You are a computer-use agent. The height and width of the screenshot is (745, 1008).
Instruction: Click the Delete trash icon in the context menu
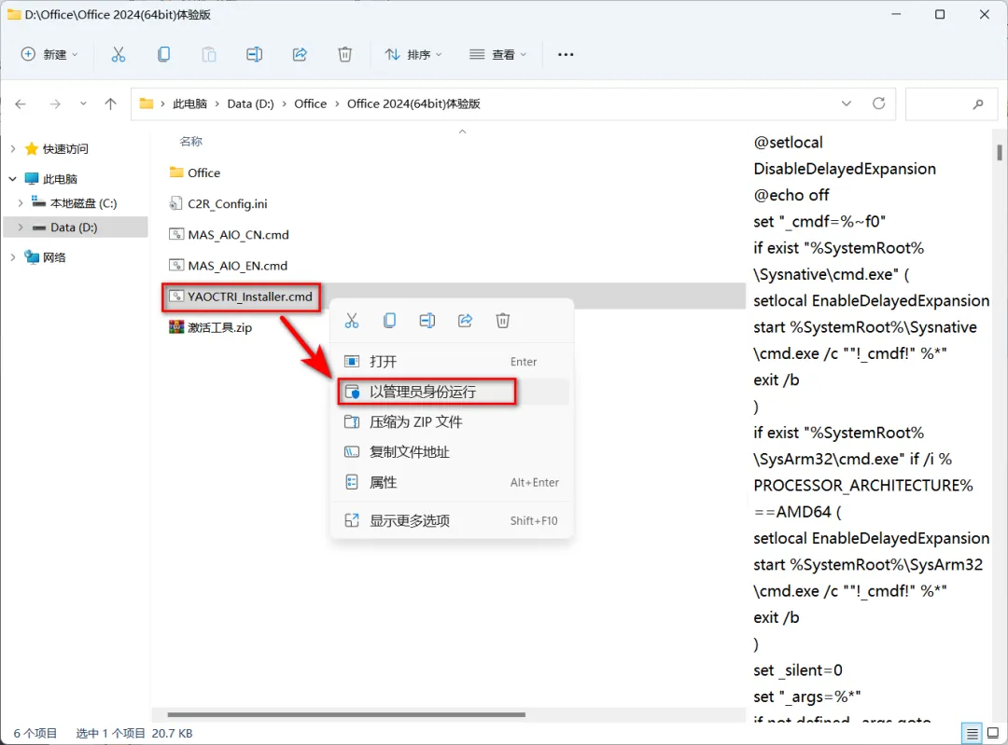[503, 321]
